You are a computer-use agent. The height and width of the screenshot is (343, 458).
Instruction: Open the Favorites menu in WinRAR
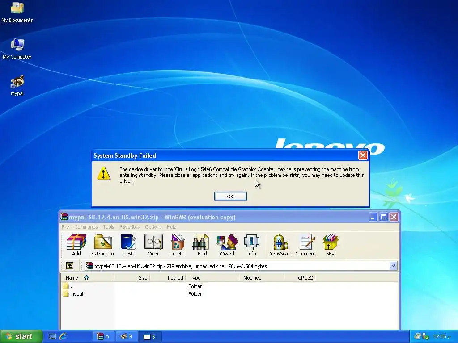pyautogui.click(x=129, y=227)
